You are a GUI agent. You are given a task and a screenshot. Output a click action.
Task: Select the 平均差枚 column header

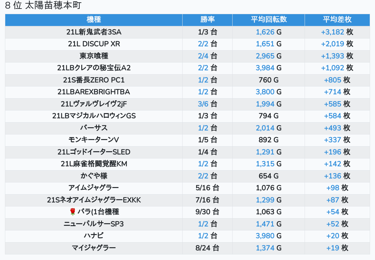(x=337, y=19)
